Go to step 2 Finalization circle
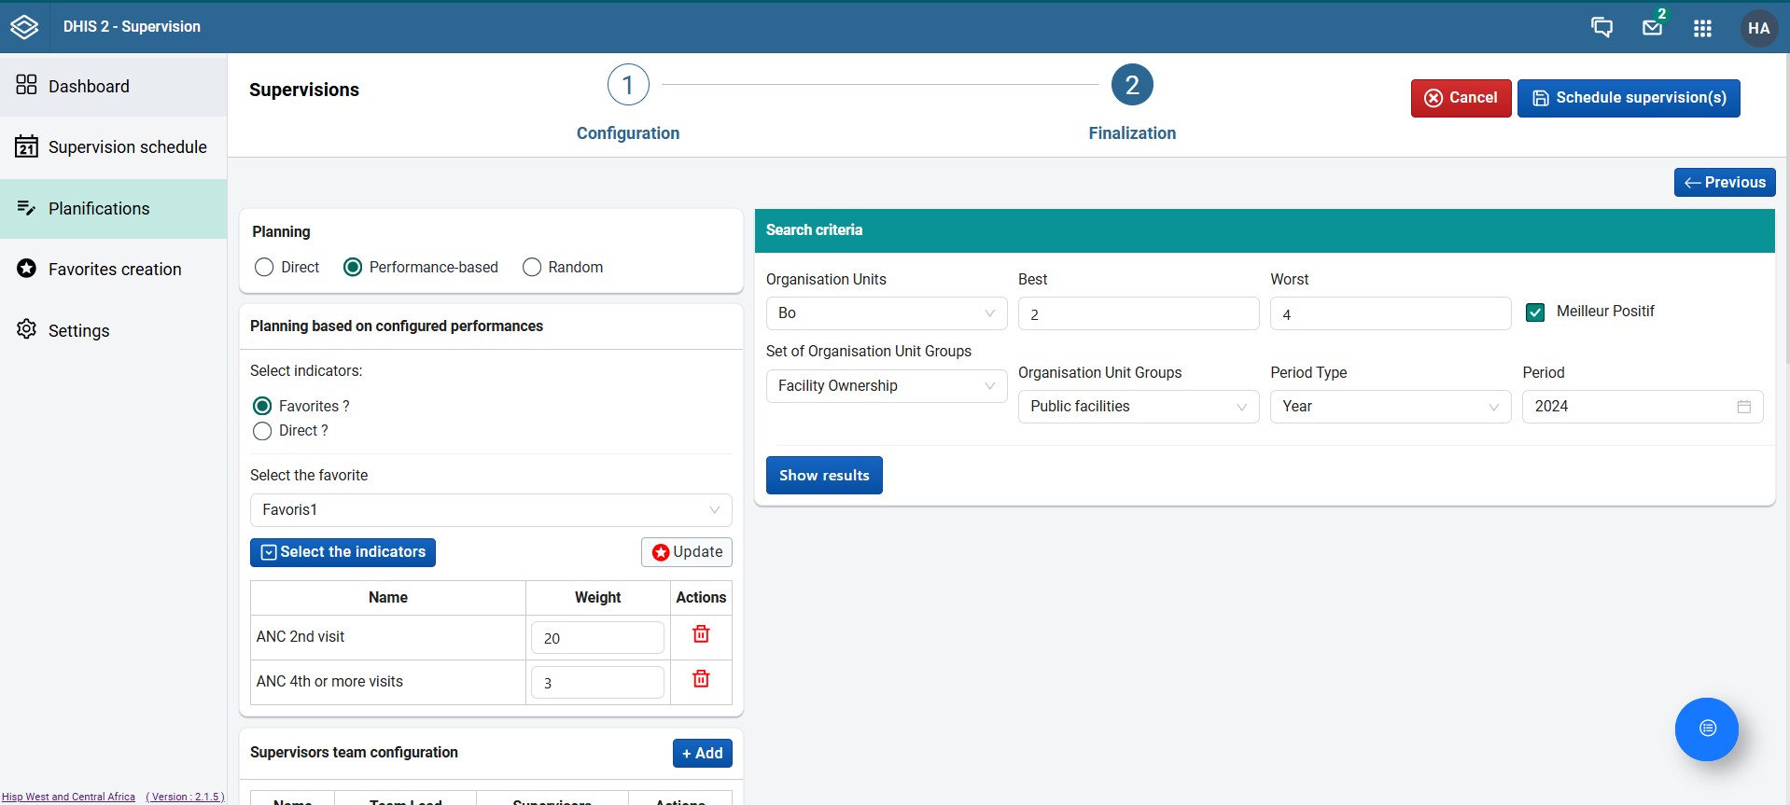 point(1132,85)
